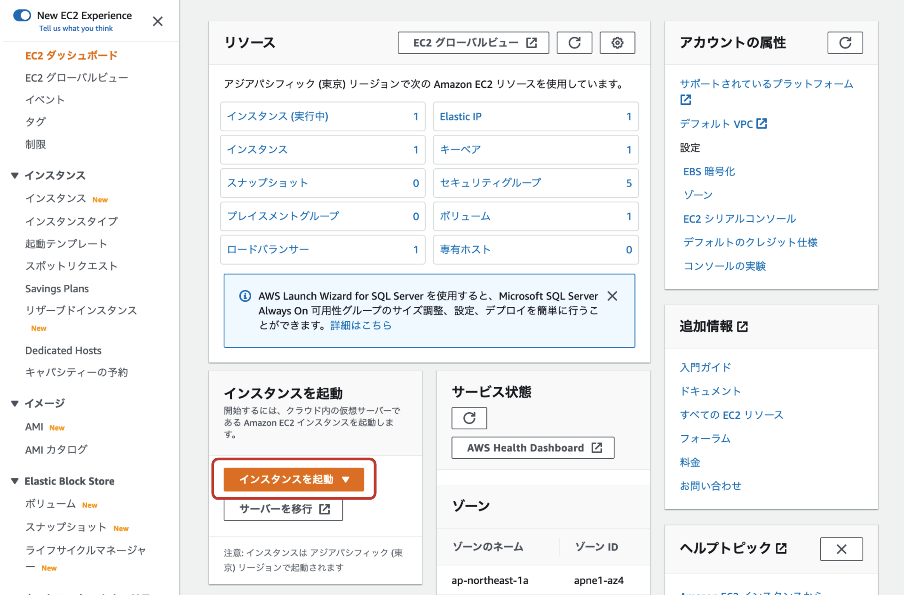Open AMI カタログ from the sidebar
904x595 pixels.
[55, 449]
